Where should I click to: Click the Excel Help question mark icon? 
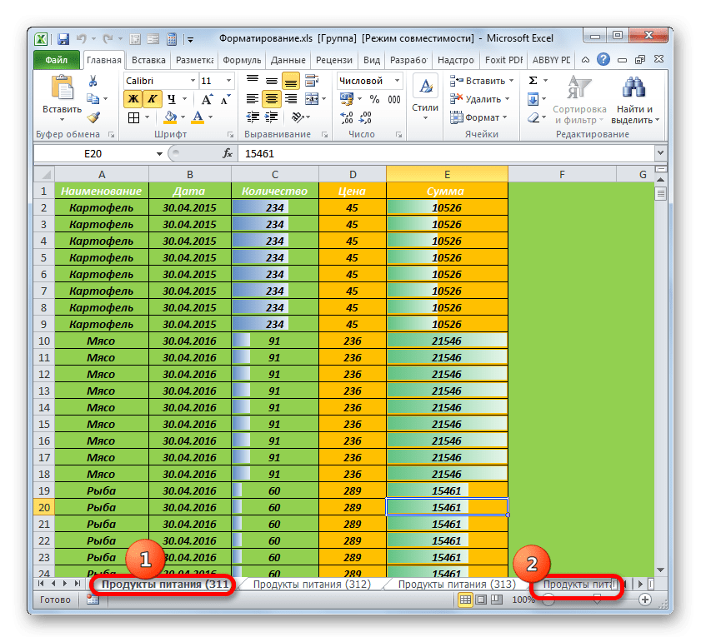pos(603,59)
